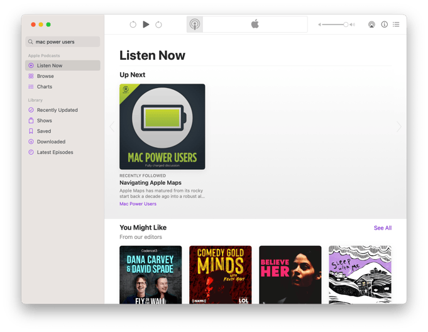Click the Recently Updated checkmark icon
Viewport: 428px width, 332px height.
(31, 110)
